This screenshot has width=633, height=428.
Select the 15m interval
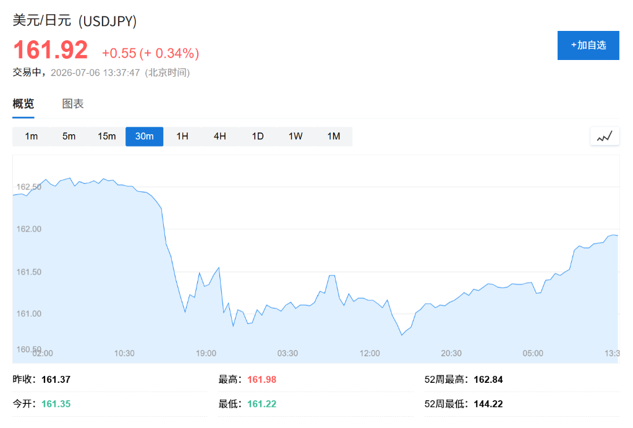106,137
